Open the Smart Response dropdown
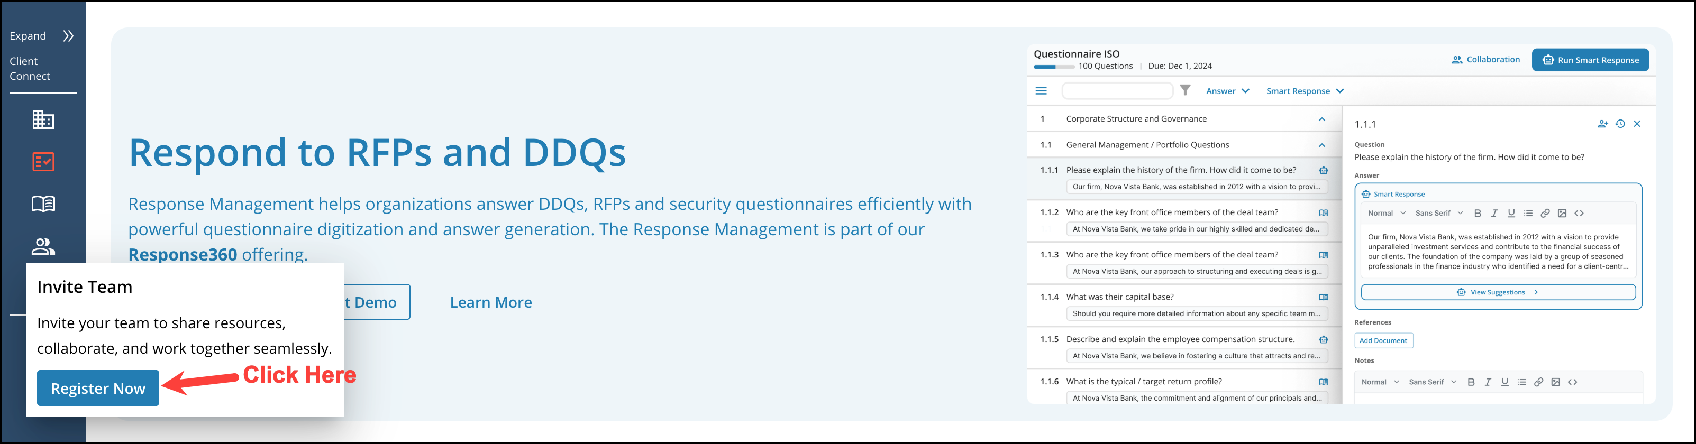1696x444 pixels. (1305, 91)
